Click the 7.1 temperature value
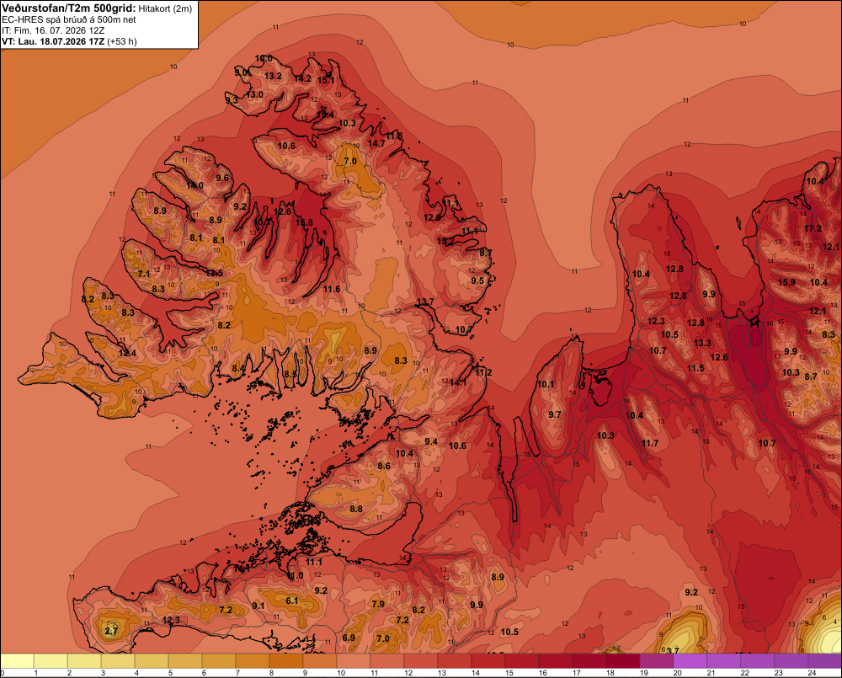Image resolution: width=842 pixels, height=678 pixels. (x=144, y=274)
